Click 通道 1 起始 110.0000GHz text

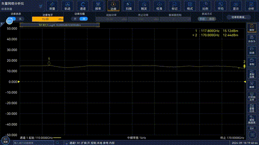coord(36,138)
